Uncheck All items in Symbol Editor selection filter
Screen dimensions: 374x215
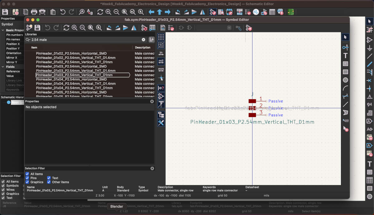27,174
